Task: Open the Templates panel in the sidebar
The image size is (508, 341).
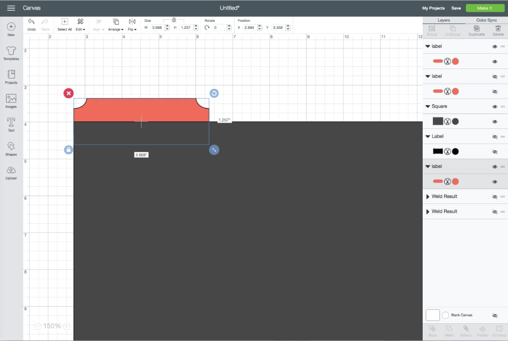Action: [11, 53]
